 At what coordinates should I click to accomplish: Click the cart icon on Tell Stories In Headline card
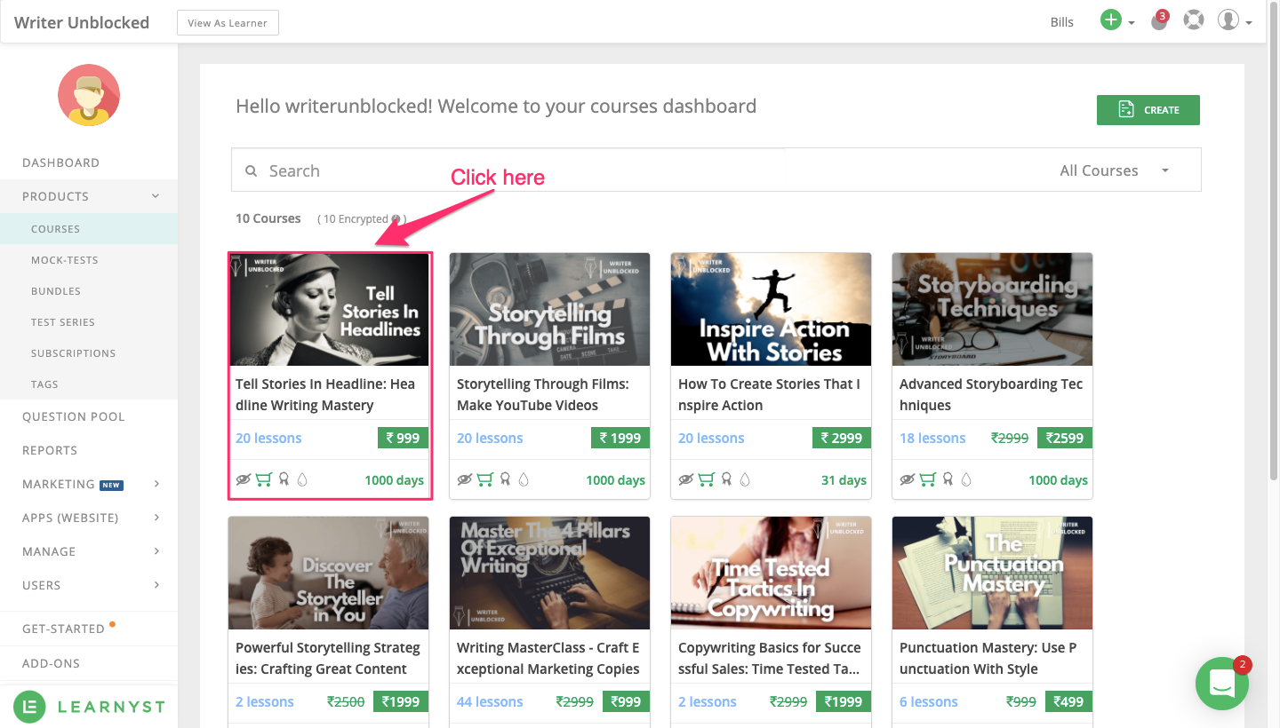(x=264, y=479)
